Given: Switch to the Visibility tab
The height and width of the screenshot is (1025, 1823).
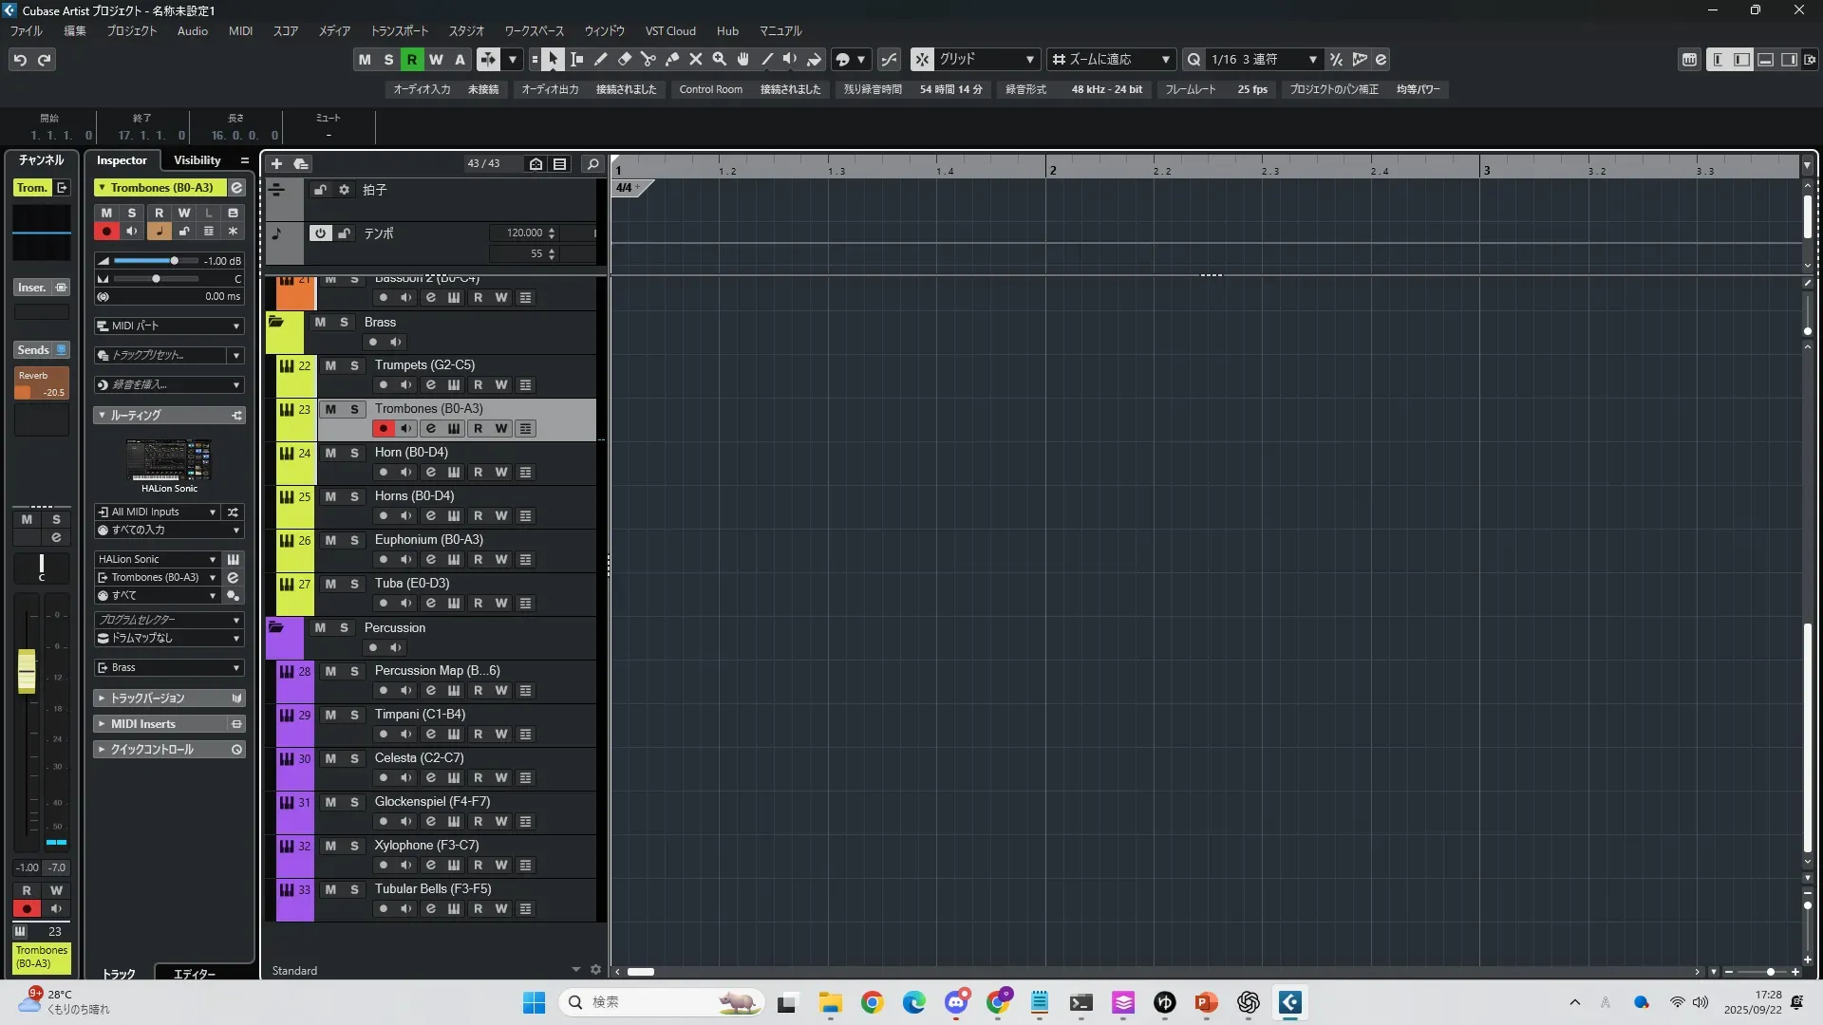Looking at the screenshot, I should (x=197, y=160).
